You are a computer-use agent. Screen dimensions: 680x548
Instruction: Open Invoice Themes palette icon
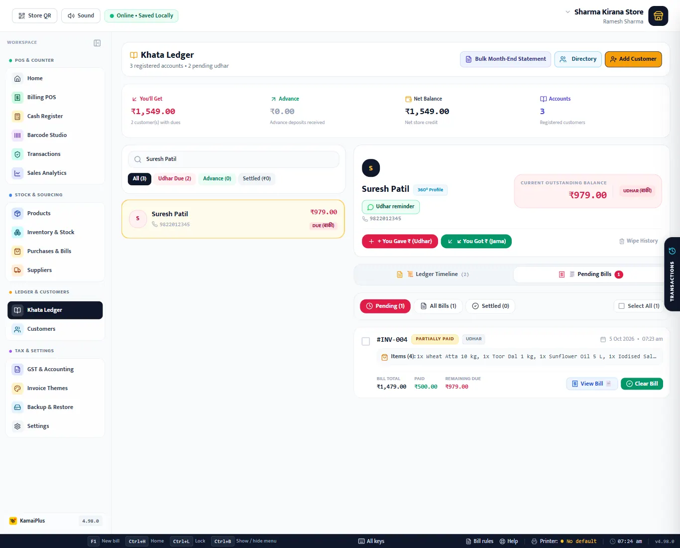click(17, 388)
